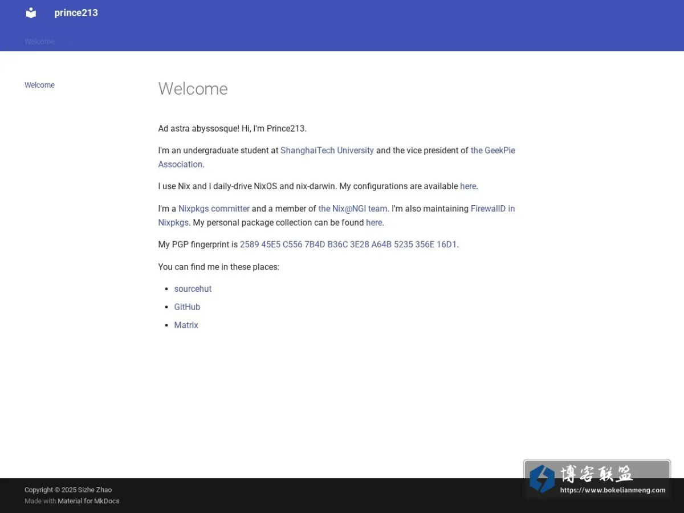Click the PGP fingerprint link

(x=348, y=245)
